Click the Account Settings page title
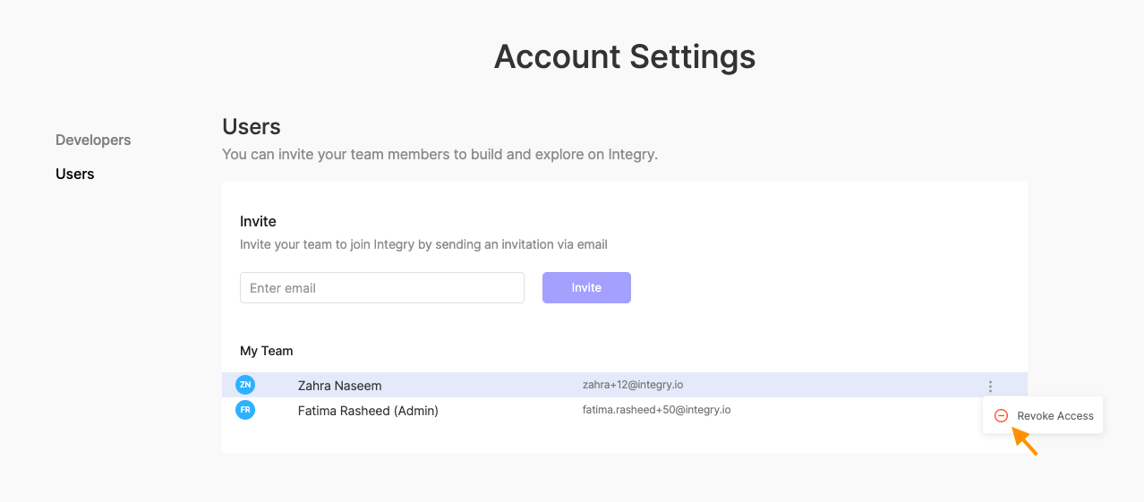The height and width of the screenshot is (502, 1144). pyautogui.click(x=625, y=56)
